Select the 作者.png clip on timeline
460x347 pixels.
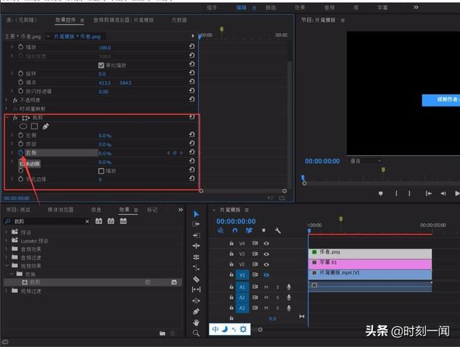[370, 253]
